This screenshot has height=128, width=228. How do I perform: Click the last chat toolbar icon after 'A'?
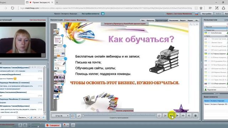pos(43,118)
